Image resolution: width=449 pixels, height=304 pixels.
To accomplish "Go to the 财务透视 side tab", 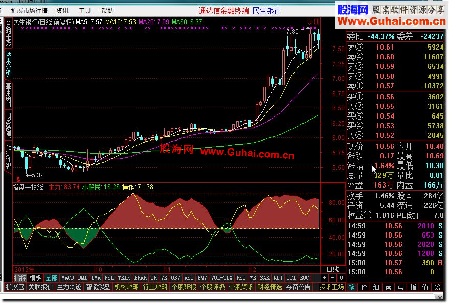I will [x=8, y=126].
